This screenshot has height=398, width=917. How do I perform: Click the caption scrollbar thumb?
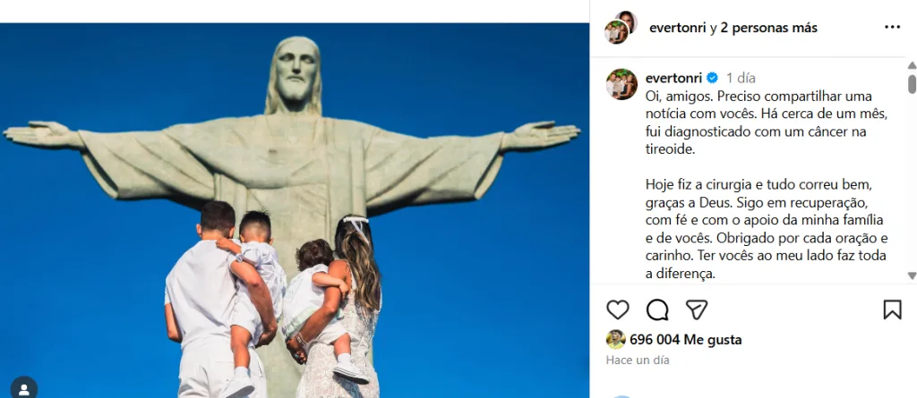point(912,83)
